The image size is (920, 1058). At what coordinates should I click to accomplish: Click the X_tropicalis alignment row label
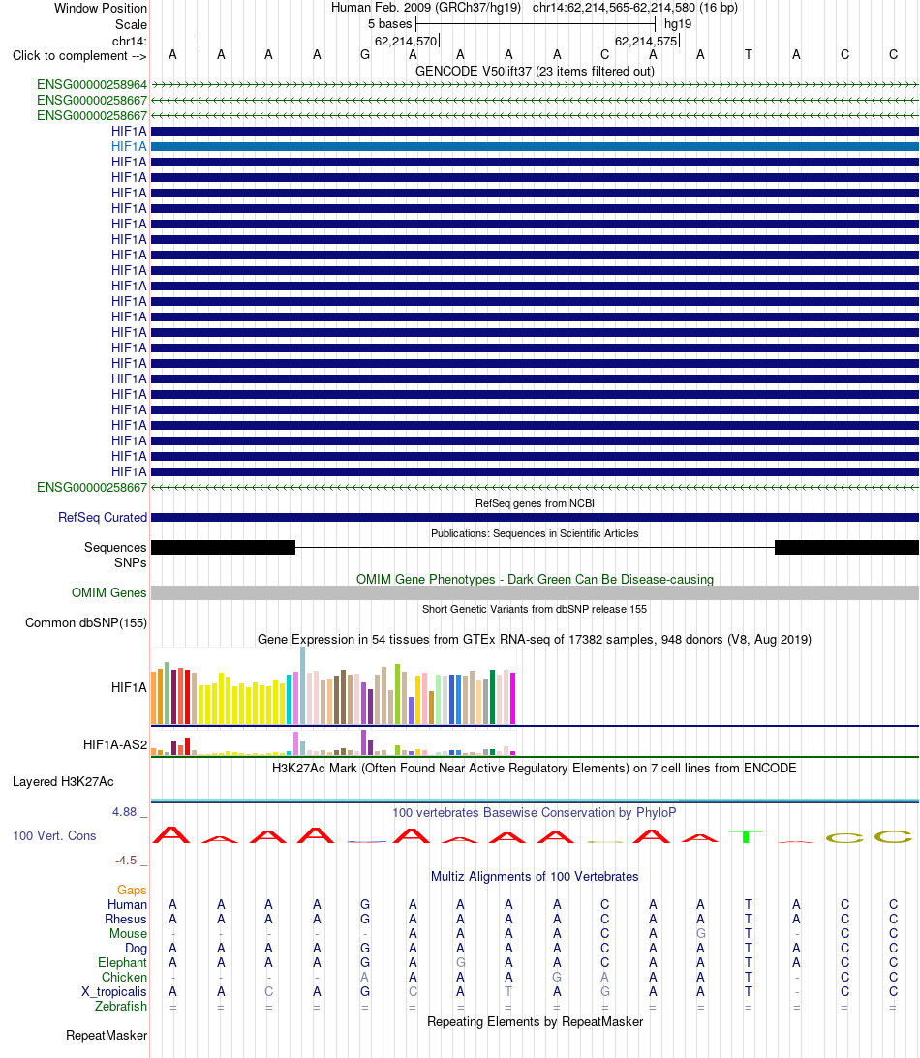(x=114, y=992)
